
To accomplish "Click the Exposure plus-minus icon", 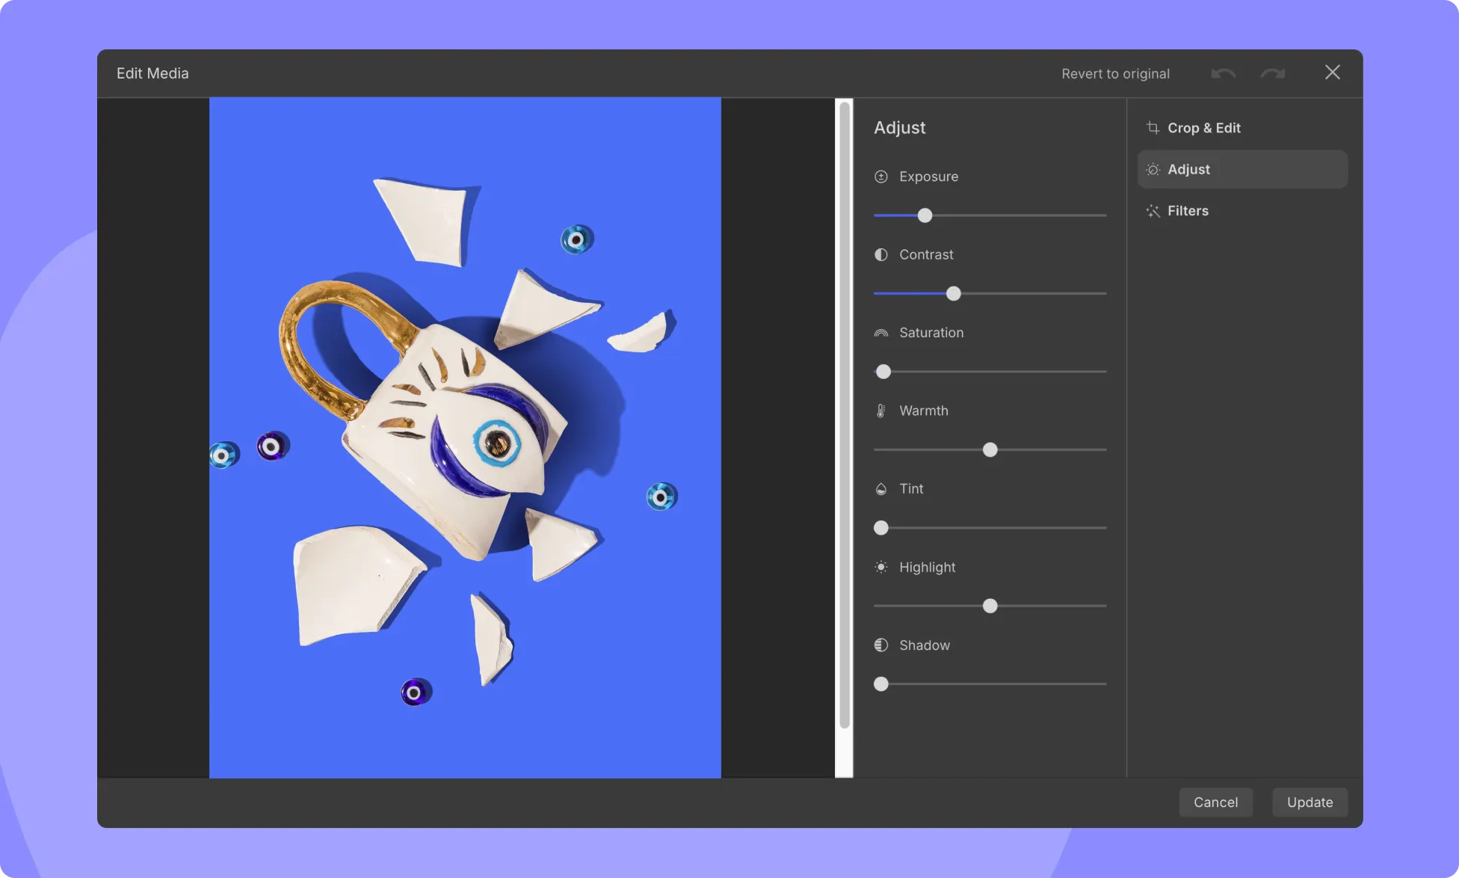I will tap(881, 176).
